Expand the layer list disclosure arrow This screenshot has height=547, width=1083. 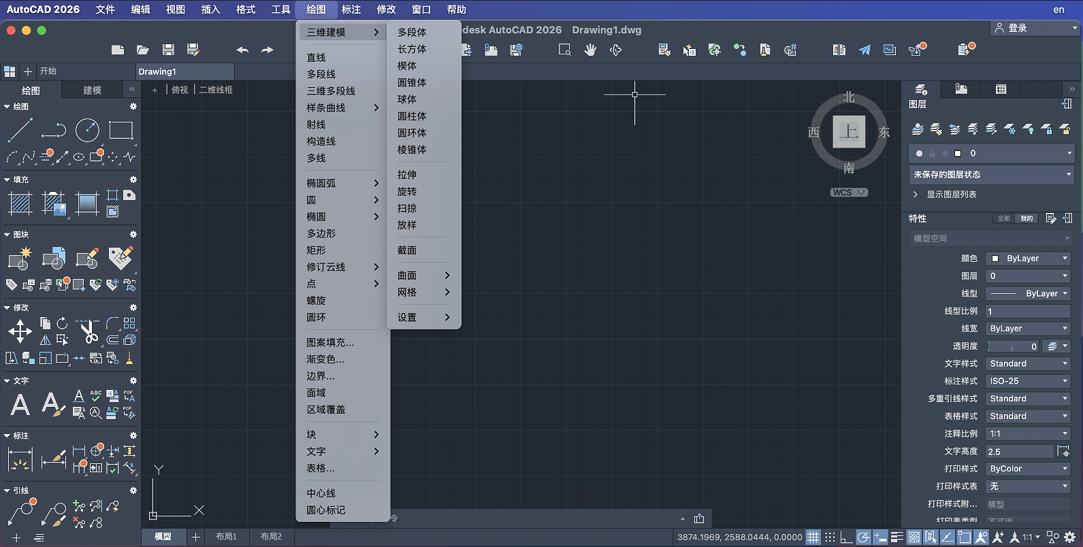click(x=916, y=195)
